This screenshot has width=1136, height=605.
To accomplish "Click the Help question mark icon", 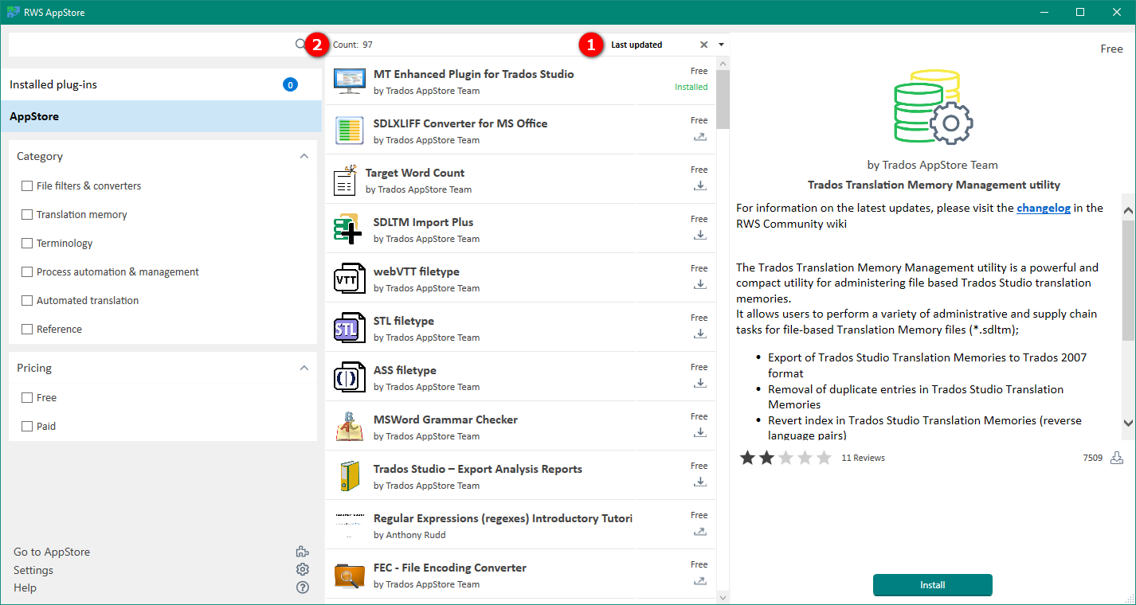I will (303, 587).
